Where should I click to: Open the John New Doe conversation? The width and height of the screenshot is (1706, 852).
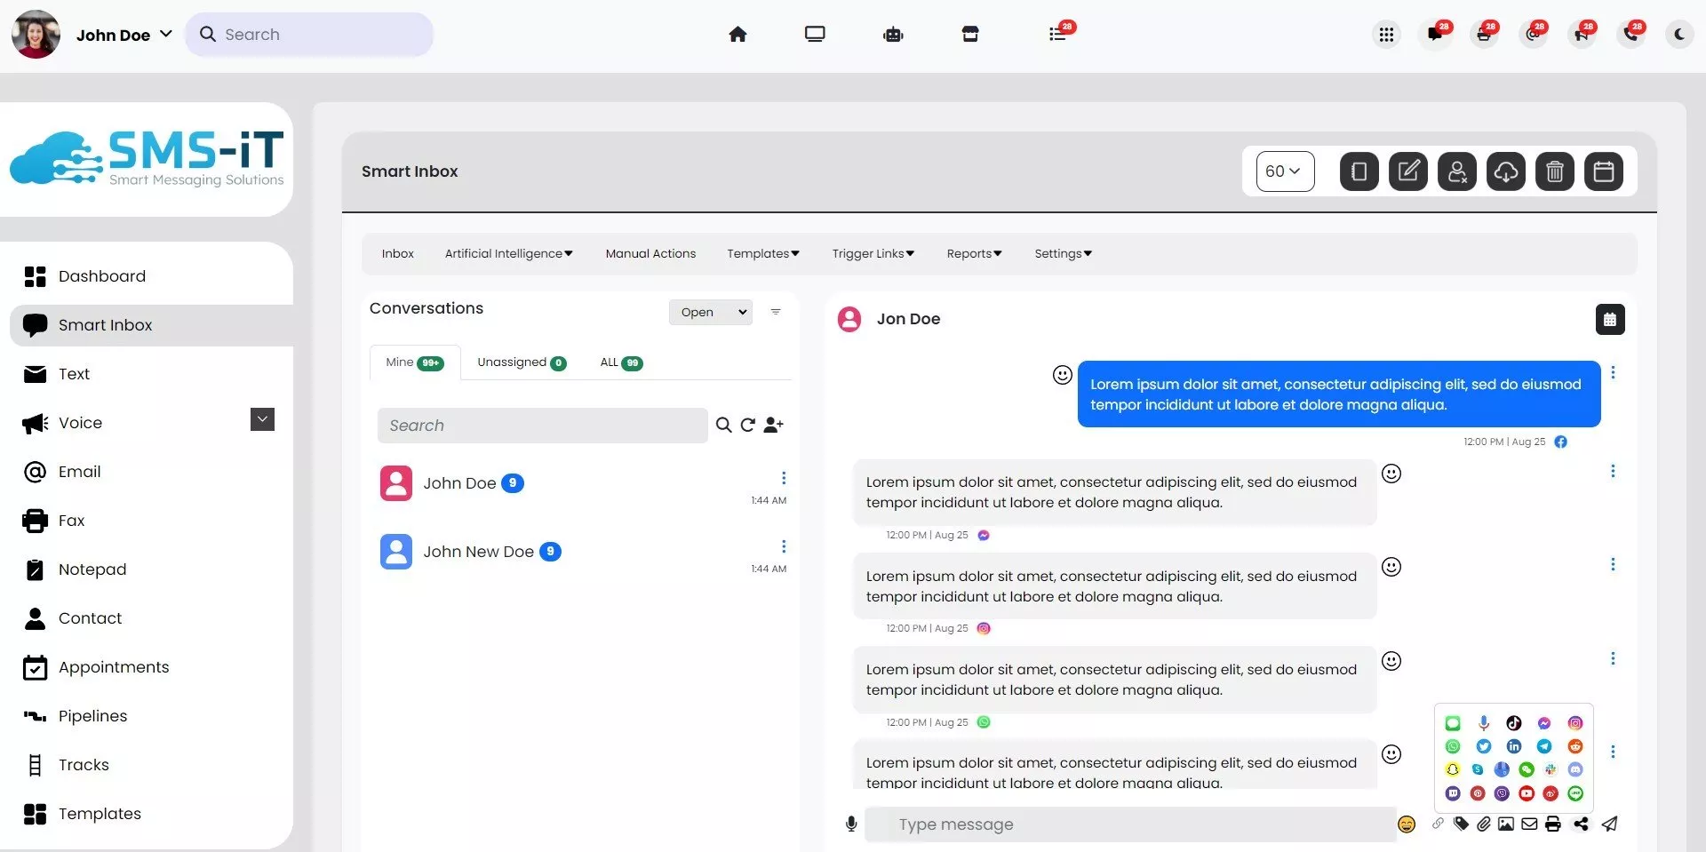[x=479, y=552]
